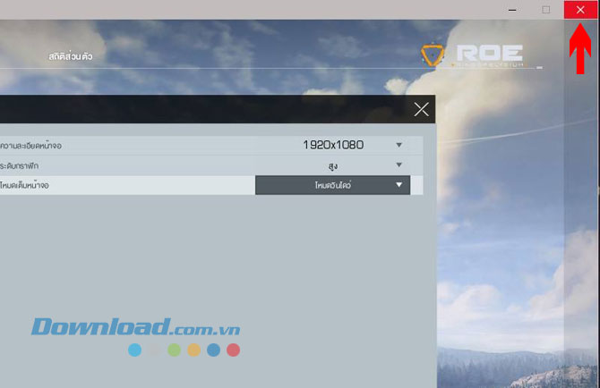The width and height of the screenshot is (600, 388).
Task: Select the ระดับกราฟิก row label
Action: coord(19,165)
